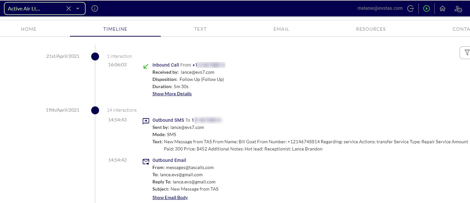Image resolution: width=470 pixels, height=203 pixels.
Task: Click the logout icon next to email
Action: point(411,8)
